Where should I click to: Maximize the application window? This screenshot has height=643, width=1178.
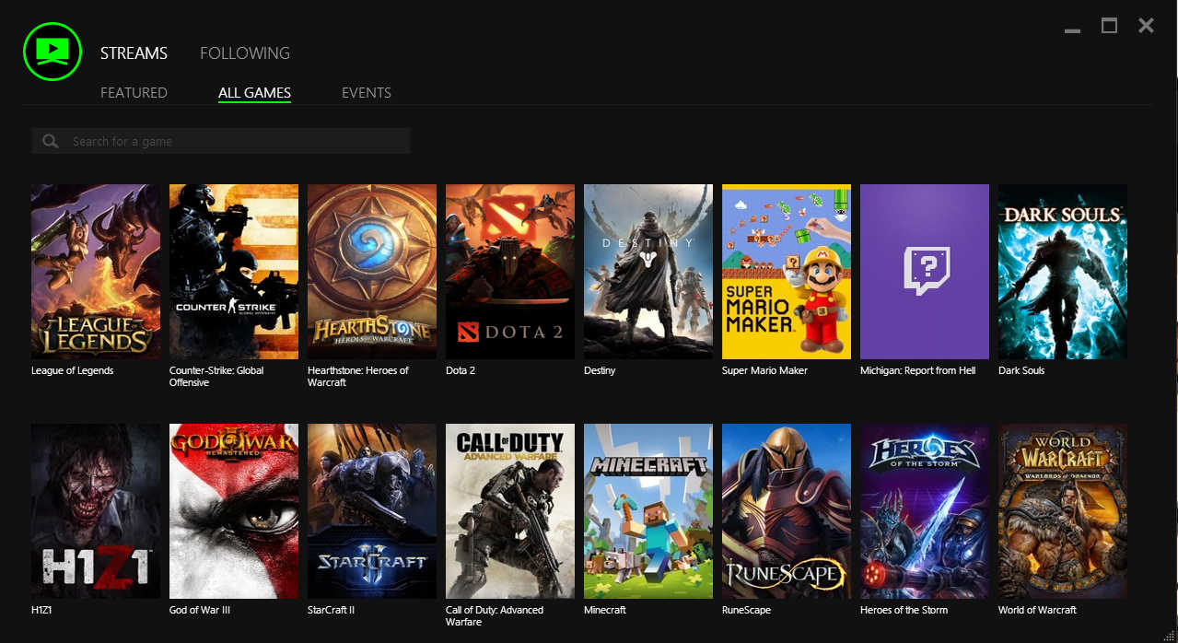pyautogui.click(x=1109, y=26)
